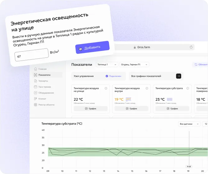This screenshot has height=174, width=208.
Task: Click График button under 23 °C
Action: point(172,108)
